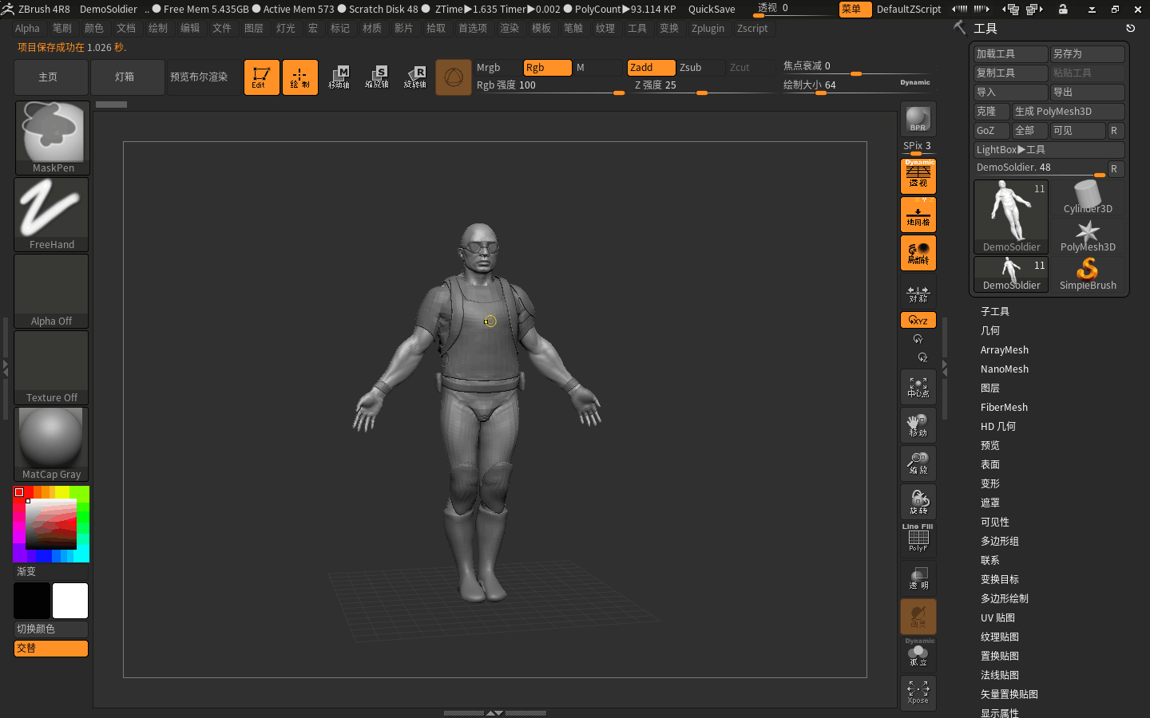Expand the 子工具 section

click(x=996, y=311)
